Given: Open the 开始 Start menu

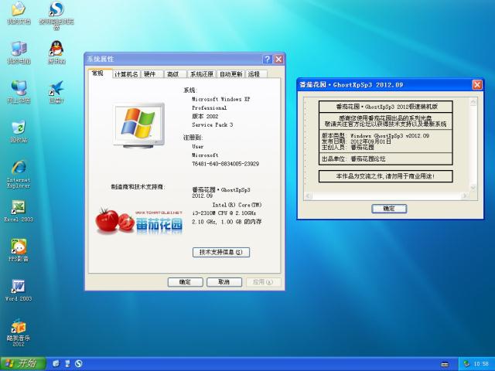Looking at the screenshot, I should click(x=22, y=364).
